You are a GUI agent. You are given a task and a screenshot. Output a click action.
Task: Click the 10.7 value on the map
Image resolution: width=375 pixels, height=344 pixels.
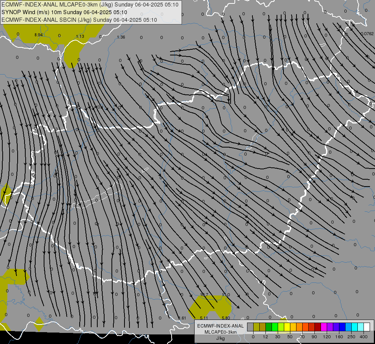[x=204, y=295]
